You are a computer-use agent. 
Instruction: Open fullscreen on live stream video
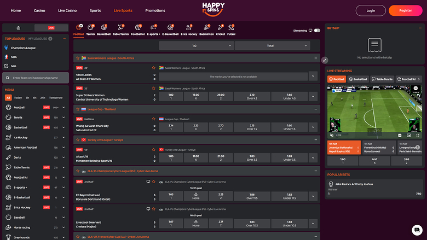click(418, 135)
